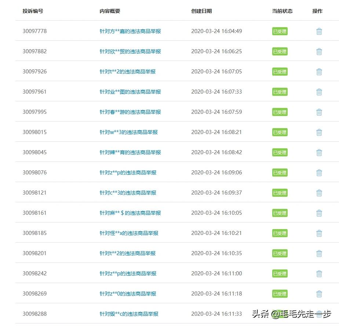
Task: Click the 内容概要 column header
Action: (108, 11)
